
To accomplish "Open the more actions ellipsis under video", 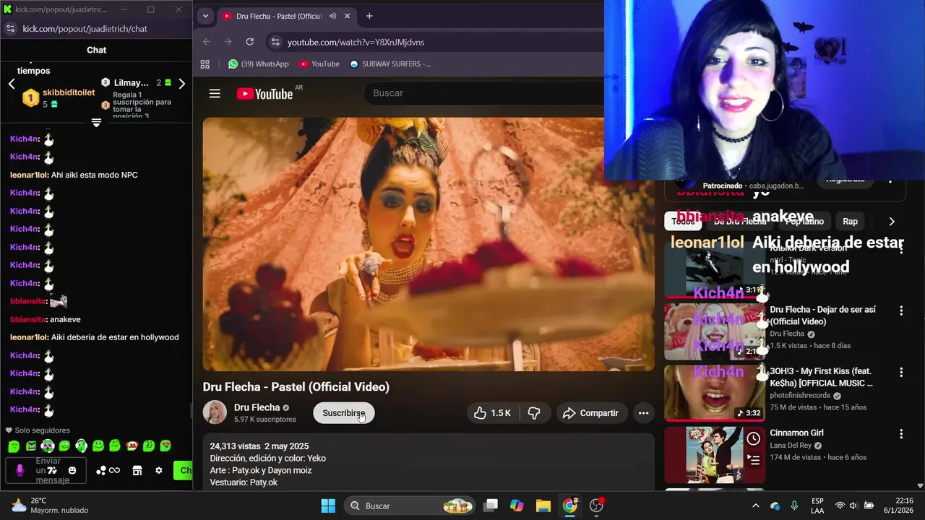I will pos(643,413).
